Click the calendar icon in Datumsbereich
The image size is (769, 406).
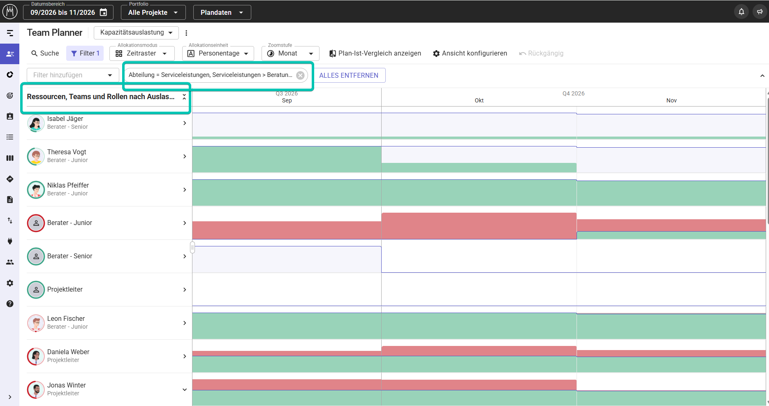(x=104, y=12)
